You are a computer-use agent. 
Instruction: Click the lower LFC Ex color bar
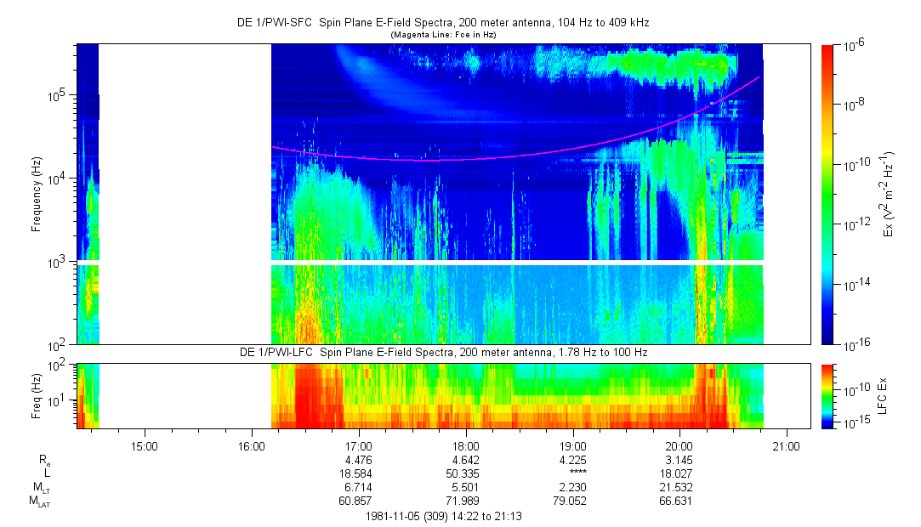tap(828, 394)
